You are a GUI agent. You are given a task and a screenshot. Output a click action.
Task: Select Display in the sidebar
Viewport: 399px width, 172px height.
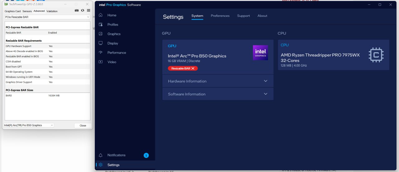pyautogui.click(x=113, y=43)
